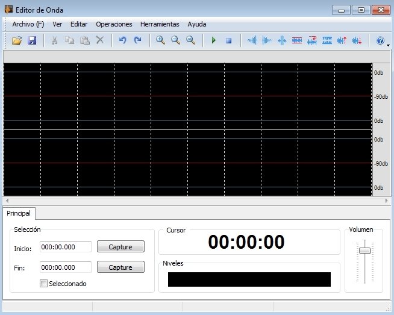
Task: Open the Archivo (F) menu
Action: point(28,24)
